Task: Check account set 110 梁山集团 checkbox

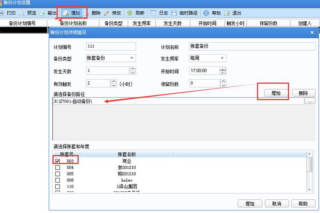Action: click(x=58, y=187)
